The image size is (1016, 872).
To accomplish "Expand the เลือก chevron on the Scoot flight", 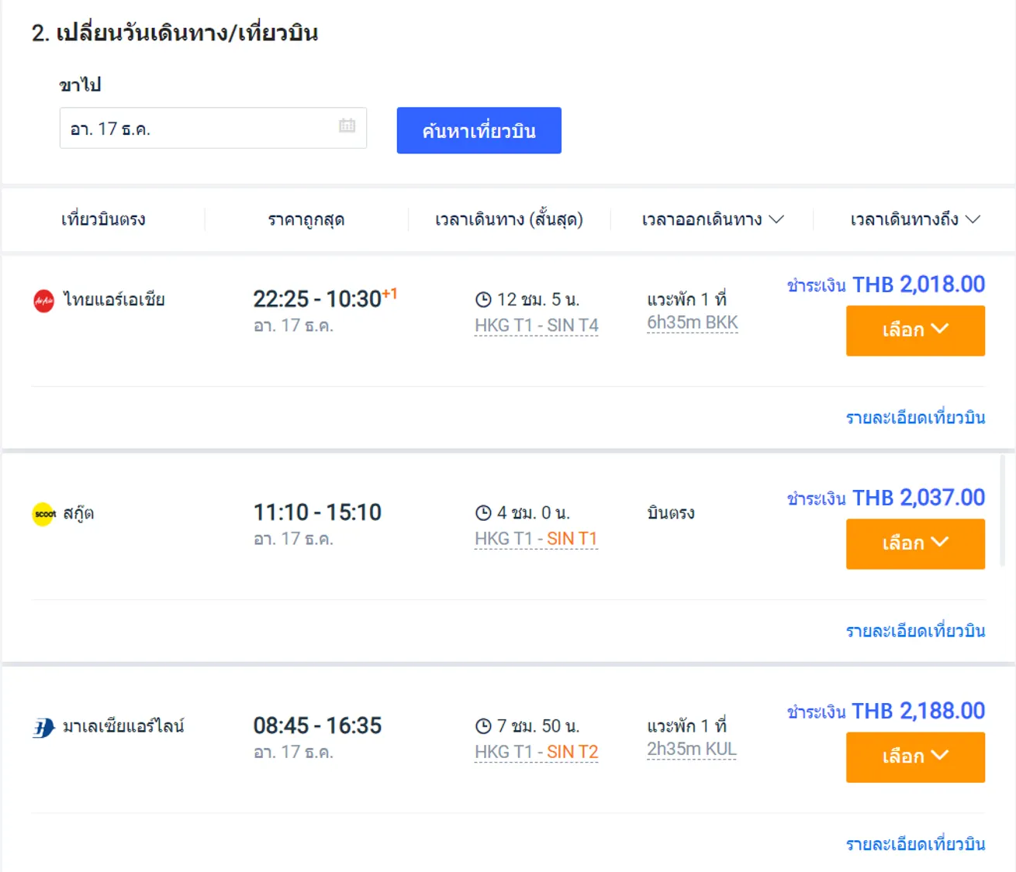I will click(940, 543).
